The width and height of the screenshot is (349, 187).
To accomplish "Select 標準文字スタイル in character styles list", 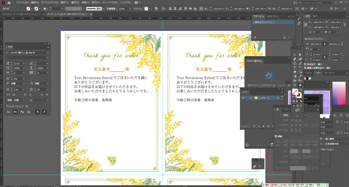I will [264, 22].
